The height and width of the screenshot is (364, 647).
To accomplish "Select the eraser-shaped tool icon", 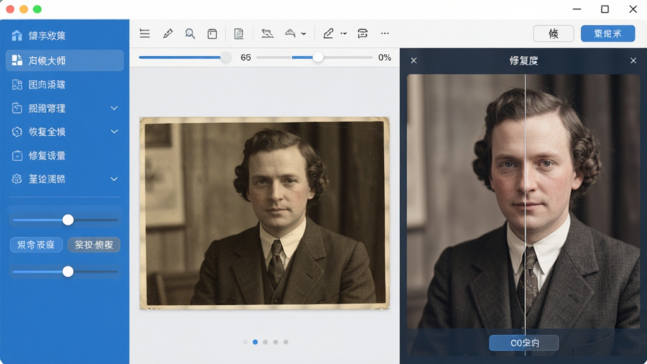I will pos(291,33).
